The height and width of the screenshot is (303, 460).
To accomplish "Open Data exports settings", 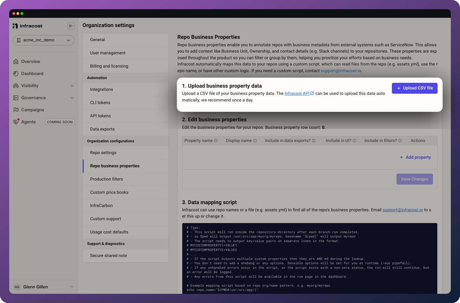I will tap(126, 129).
